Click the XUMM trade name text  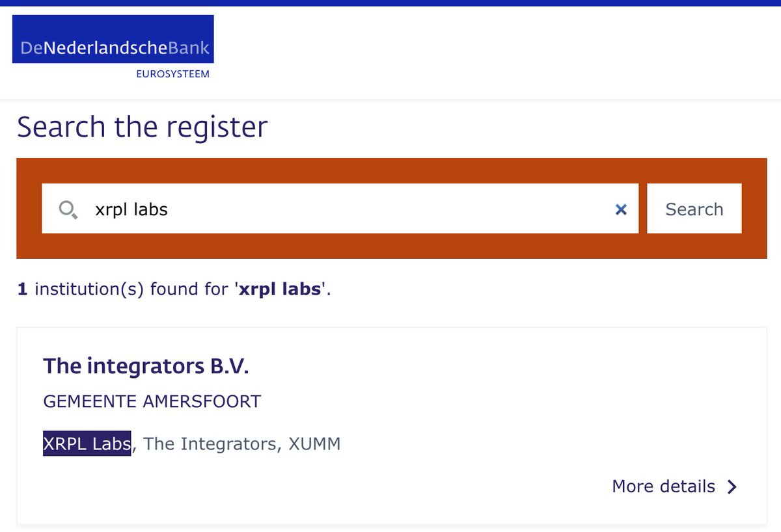point(314,444)
